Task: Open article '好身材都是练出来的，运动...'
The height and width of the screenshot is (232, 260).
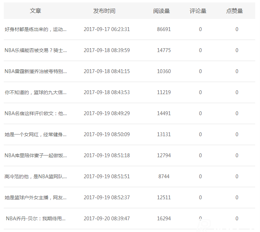Action: pos(35,29)
